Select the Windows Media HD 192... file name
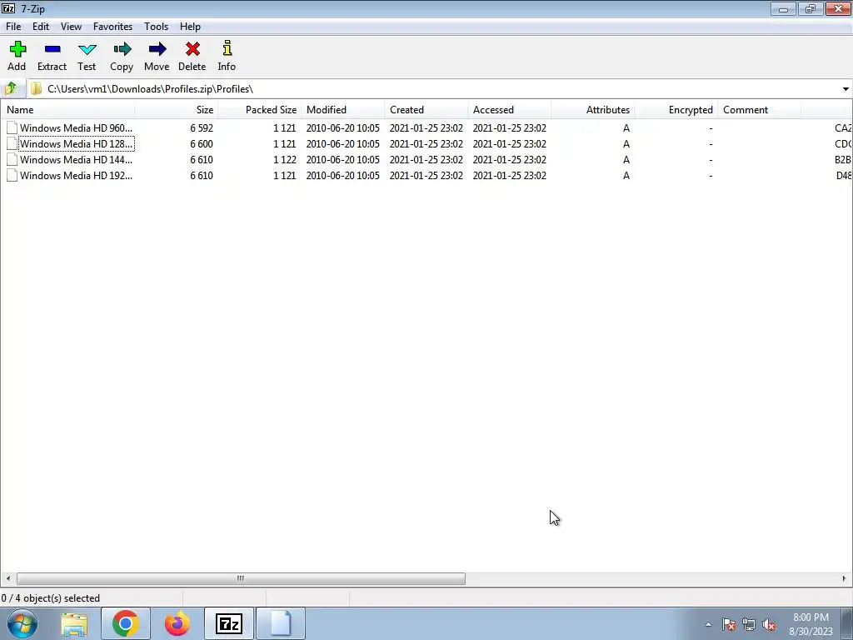Viewport: 853px width, 640px height. (x=76, y=175)
